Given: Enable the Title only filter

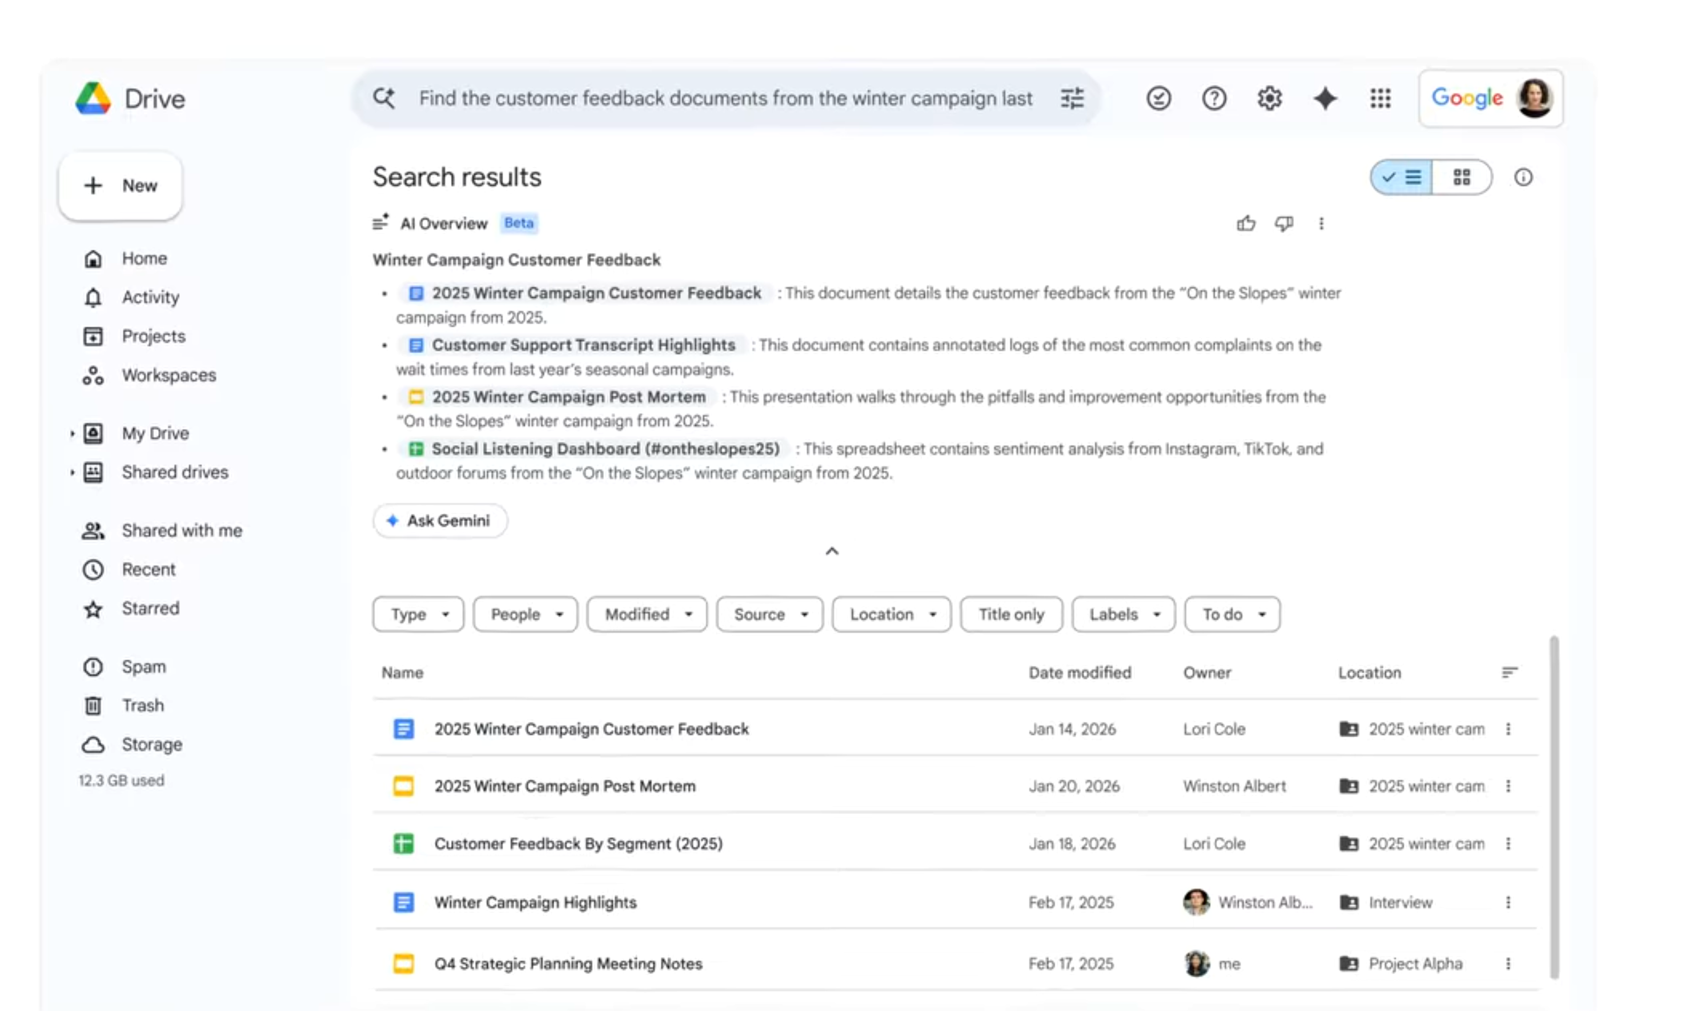Looking at the screenshot, I should tap(1011, 614).
